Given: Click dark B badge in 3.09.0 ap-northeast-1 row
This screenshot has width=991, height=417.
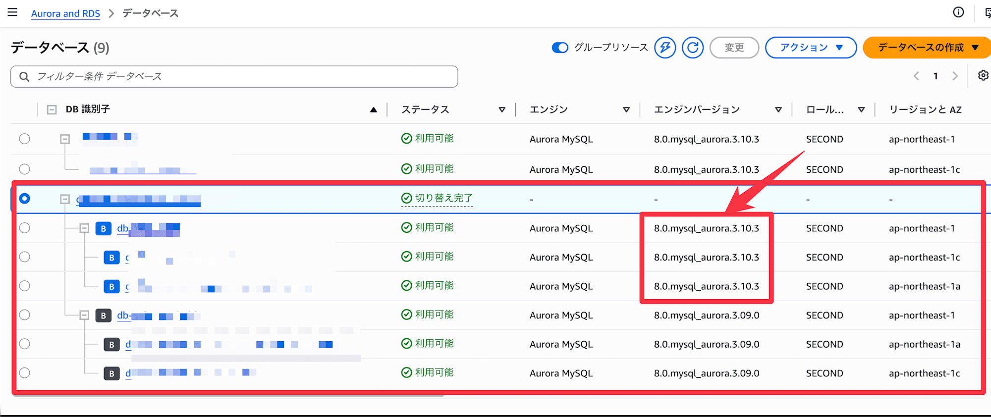Looking at the screenshot, I should 103,315.
